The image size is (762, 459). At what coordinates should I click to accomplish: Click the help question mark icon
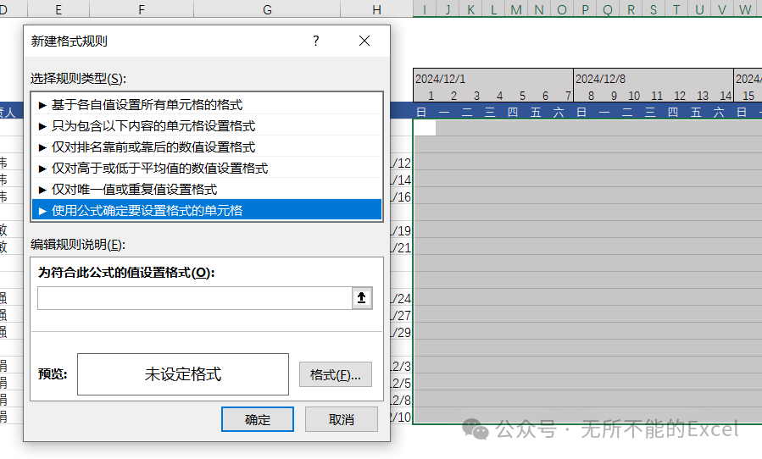pyautogui.click(x=316, y=41)
